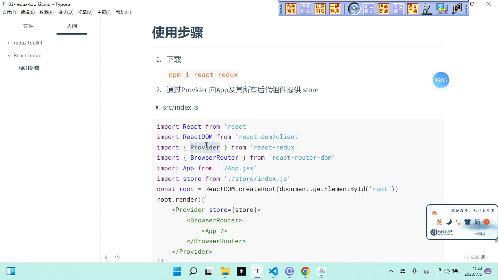Screen dimensions: 498x280
Task: Open the 文件(F) menu
Action: point(9,12)
